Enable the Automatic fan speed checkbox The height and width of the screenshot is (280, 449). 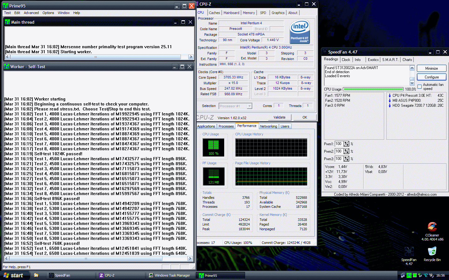[419, 86]
